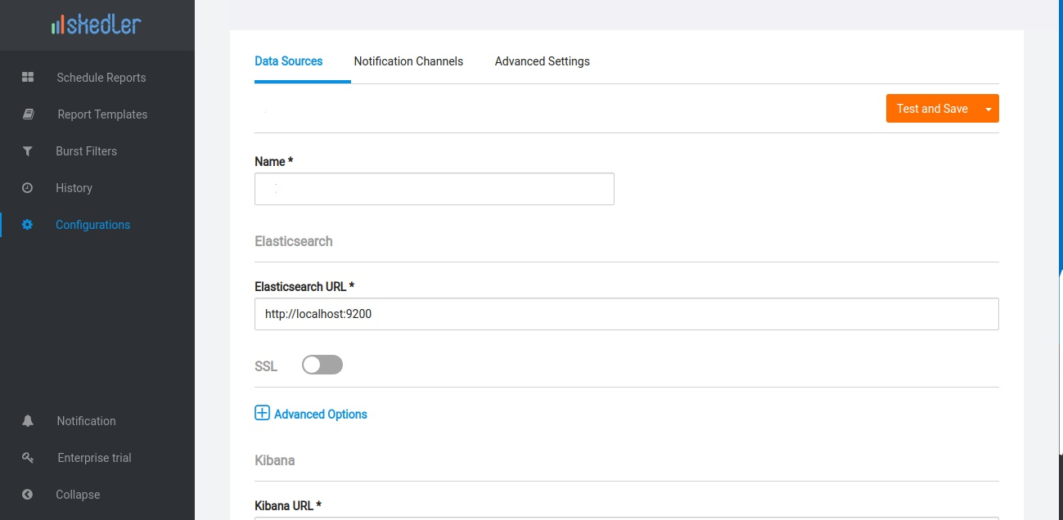This screenshot has height=520, width=1063.
Task: Click the "Elasticsearch URL *" label
Action: point(304,287)
